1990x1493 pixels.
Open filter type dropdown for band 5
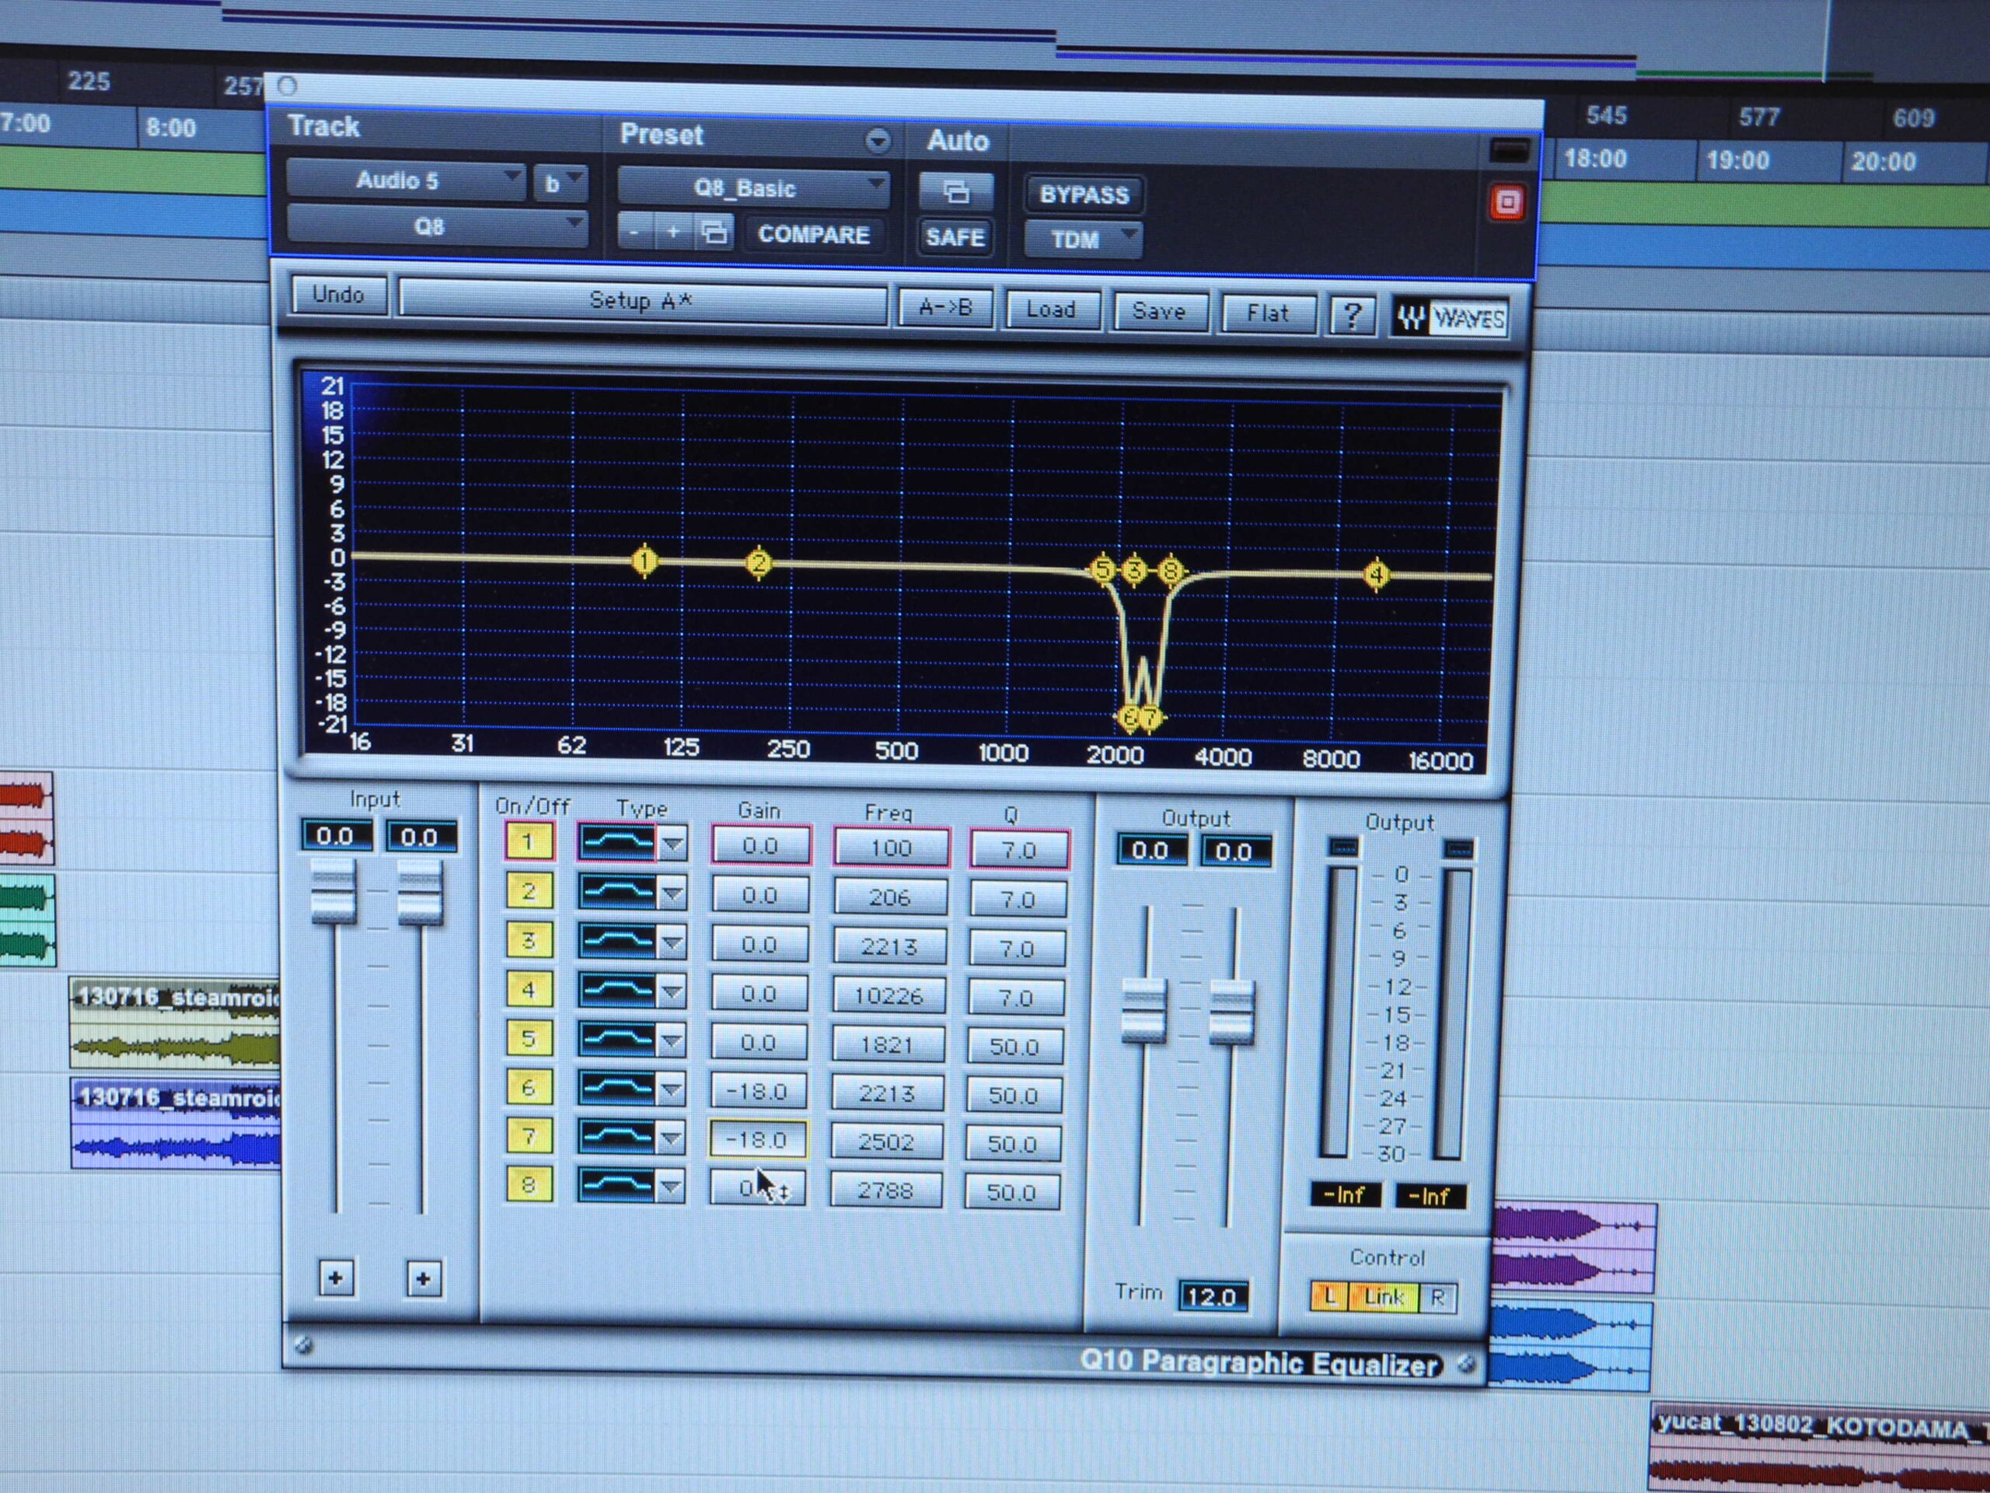tap(671, 1042)
